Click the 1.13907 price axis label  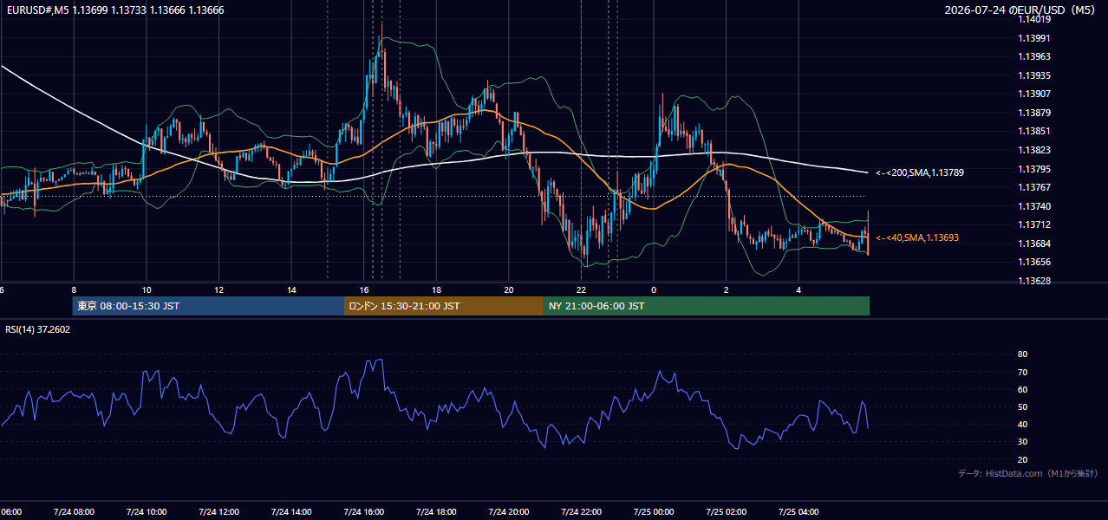coord(1034,94)
